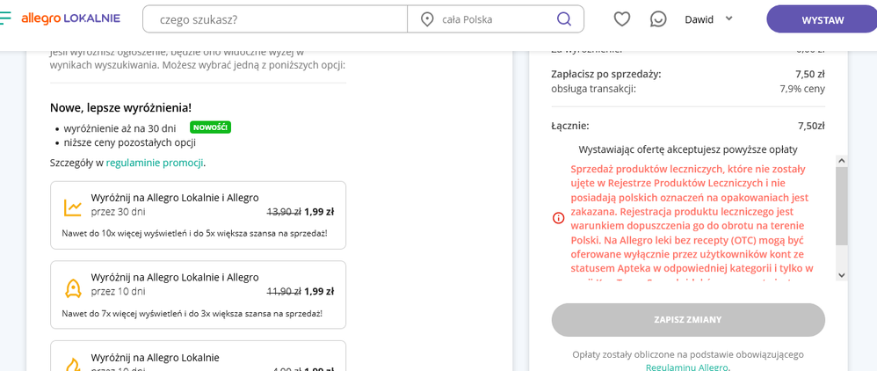The width and height of the screenshot is (877, 371).
Task: Click the WYSTAW button
Action: [822, 19]
